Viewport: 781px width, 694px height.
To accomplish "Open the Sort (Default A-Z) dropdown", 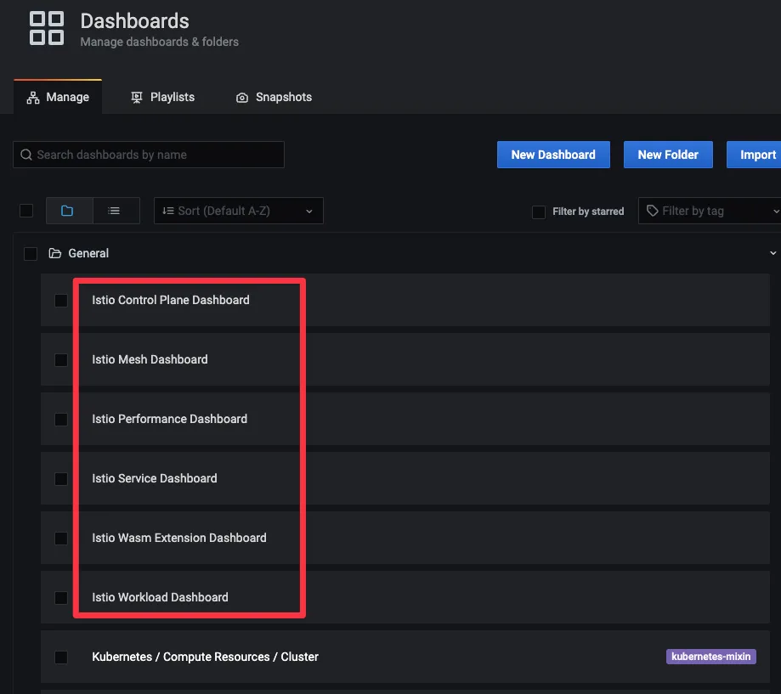I will pos(239,211).
